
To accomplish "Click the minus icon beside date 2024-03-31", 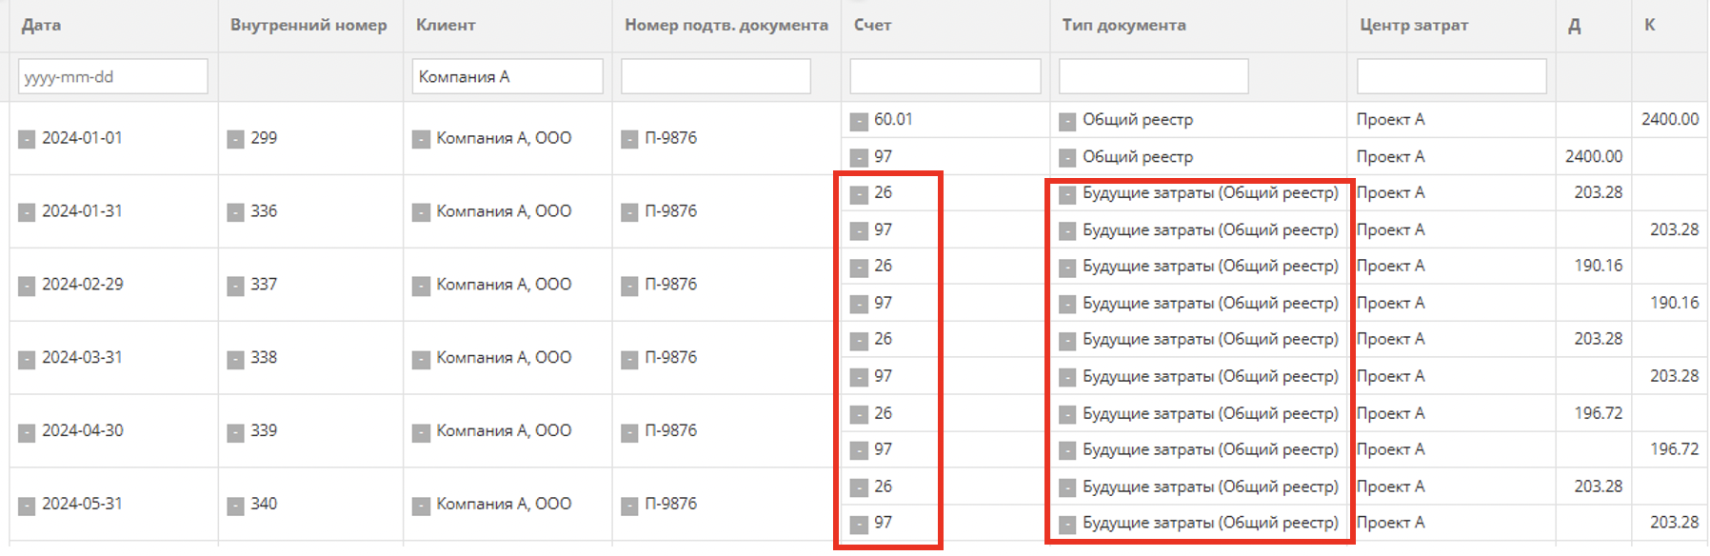I will pyautogui.click(x=27, y=359).
